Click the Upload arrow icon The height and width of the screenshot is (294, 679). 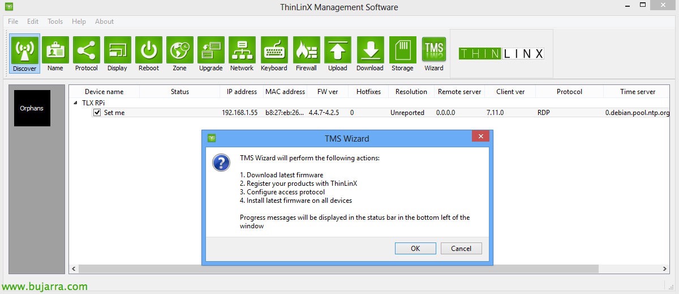click(338, 54)
